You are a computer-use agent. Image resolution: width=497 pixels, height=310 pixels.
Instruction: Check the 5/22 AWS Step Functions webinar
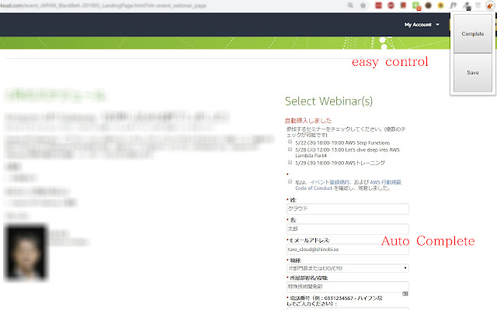(x=290, y=142)
